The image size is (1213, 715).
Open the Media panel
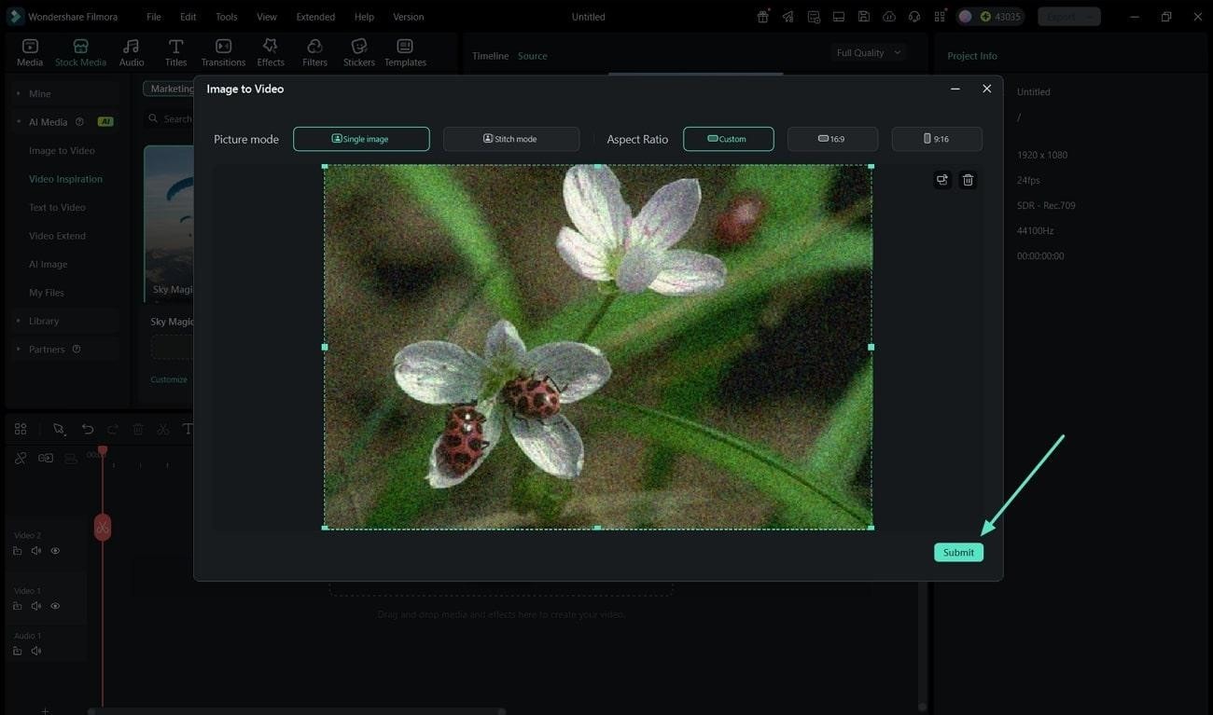(29, 49)
